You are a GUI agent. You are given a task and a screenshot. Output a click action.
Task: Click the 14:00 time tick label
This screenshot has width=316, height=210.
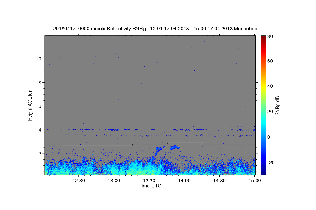pyautogui.click(x=184, y=181)
